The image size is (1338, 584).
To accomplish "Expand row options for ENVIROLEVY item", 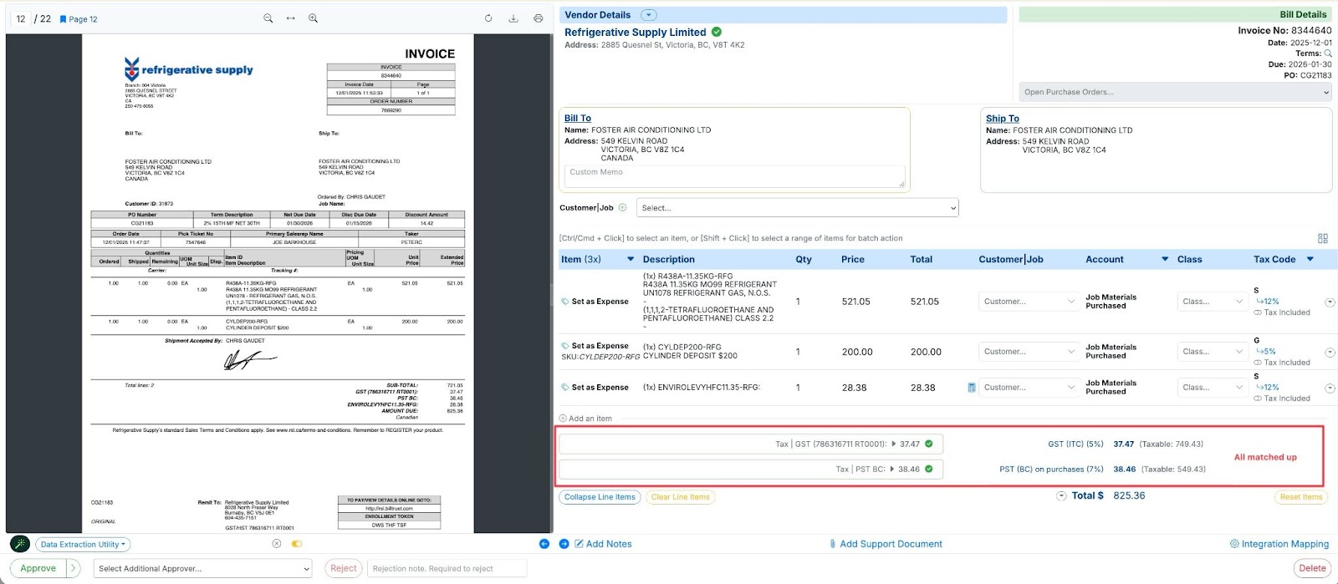I will pos(1330,388).
